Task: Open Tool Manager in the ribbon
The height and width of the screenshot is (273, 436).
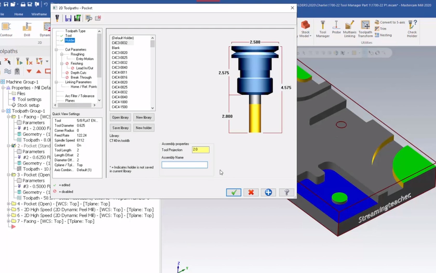Action: (323, 29)
